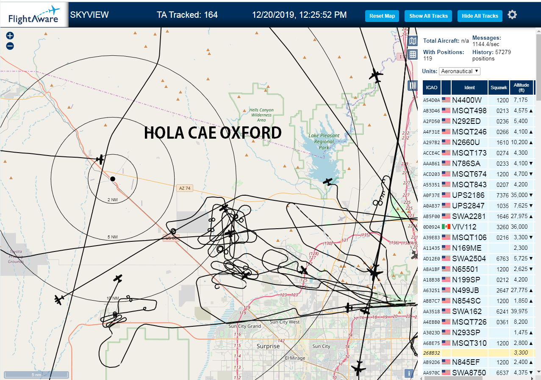Click Show All Tracks
This screenshot has width=541, height=380.
[428, 16]
